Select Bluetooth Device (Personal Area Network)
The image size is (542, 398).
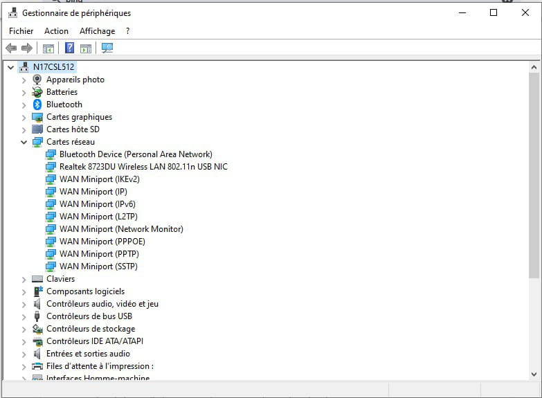point(136,154)
